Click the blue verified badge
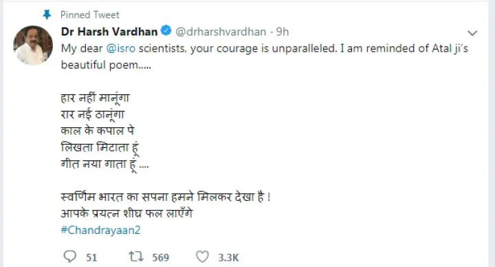Image resolution: width=495 pixels, height=267 pixels. tap(166, 31)
